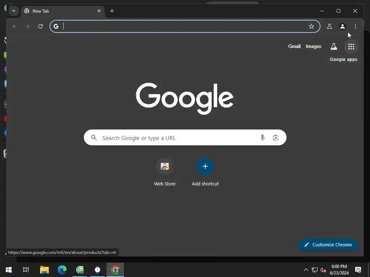The width and height of the screenshot is (370, 277).
Task: Open Task View on the taskbar
Action: [26, 269]
